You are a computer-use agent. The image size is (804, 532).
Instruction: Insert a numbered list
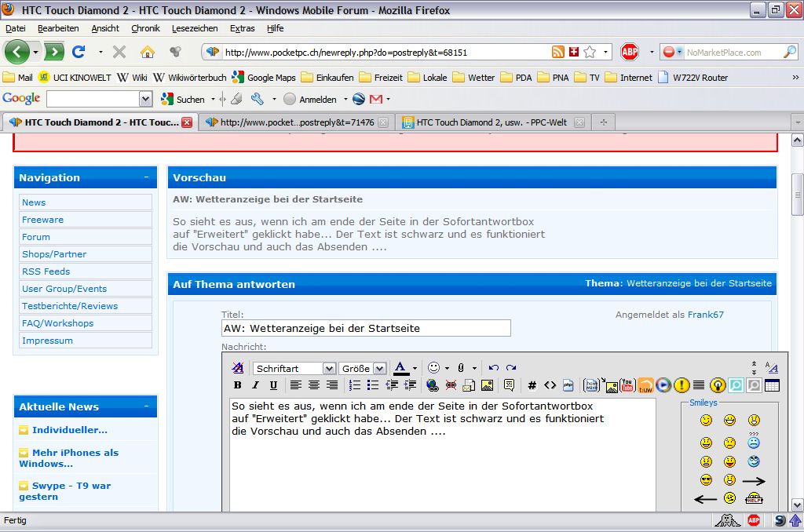pos(354,385)
